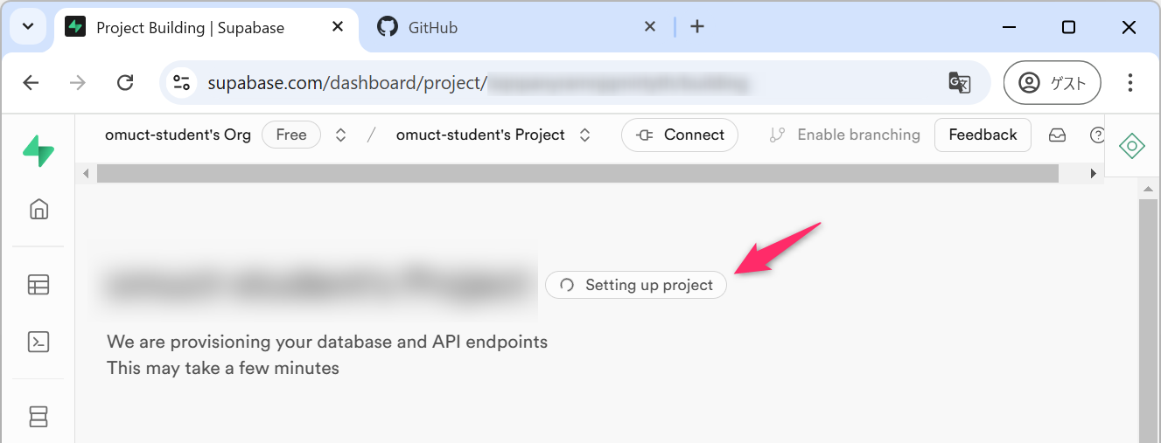The image size is (1161, 443).
Task: Reload the current page
Action: 125,83
